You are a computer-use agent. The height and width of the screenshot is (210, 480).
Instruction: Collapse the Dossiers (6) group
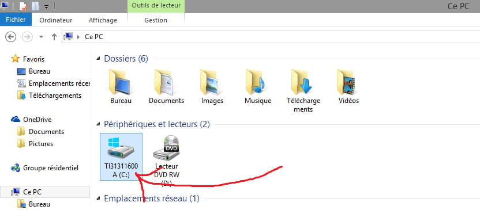98,59
